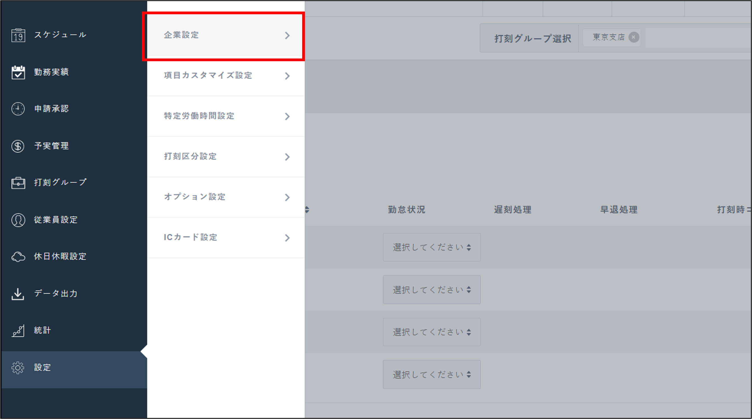
Task: Remove the 東京支店 tag with x
Action: [x=633, y=37]
